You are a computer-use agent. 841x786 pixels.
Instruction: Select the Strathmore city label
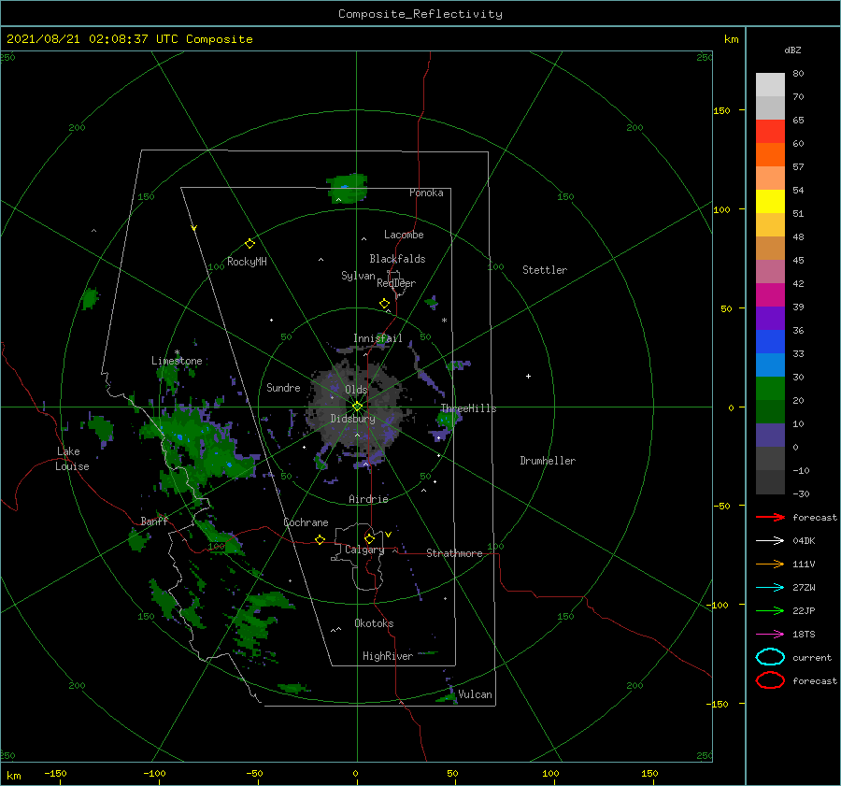(x=454, y=553)
